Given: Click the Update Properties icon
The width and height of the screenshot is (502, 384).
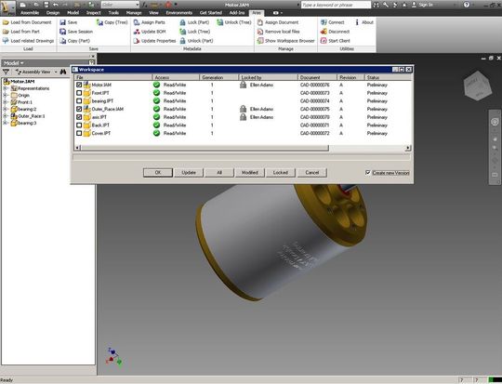Looking at the screenshot, I should point(137,41).
